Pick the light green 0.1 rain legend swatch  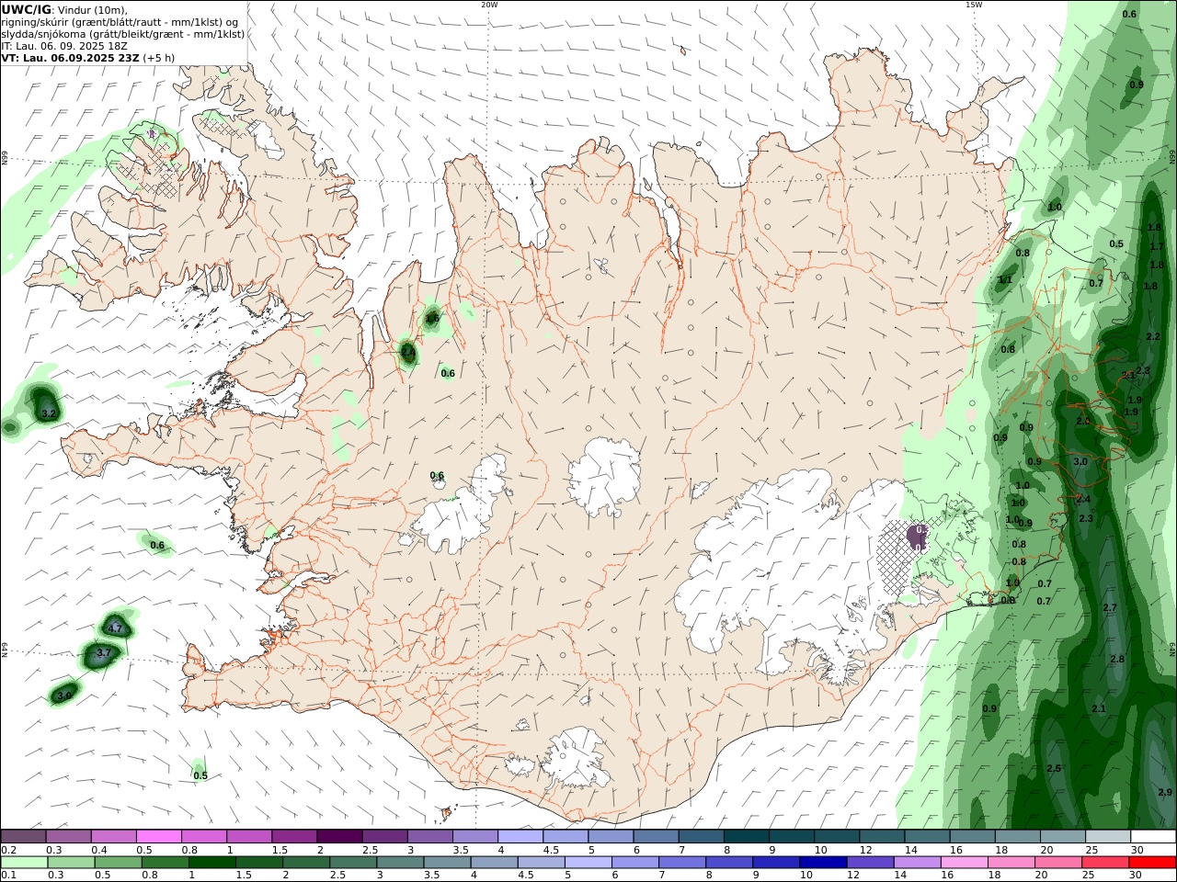pos(23,863)
